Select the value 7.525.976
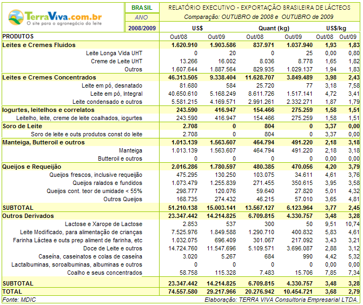 coord(184,232)
